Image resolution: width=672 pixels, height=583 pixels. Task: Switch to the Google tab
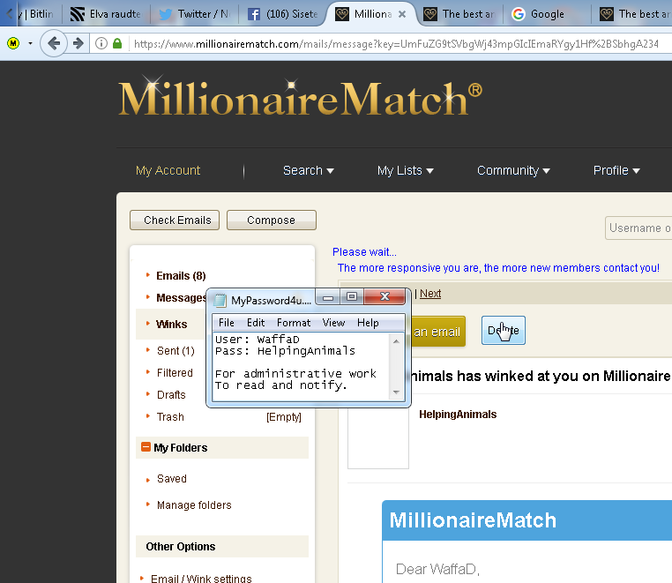(x=547, y=14)
